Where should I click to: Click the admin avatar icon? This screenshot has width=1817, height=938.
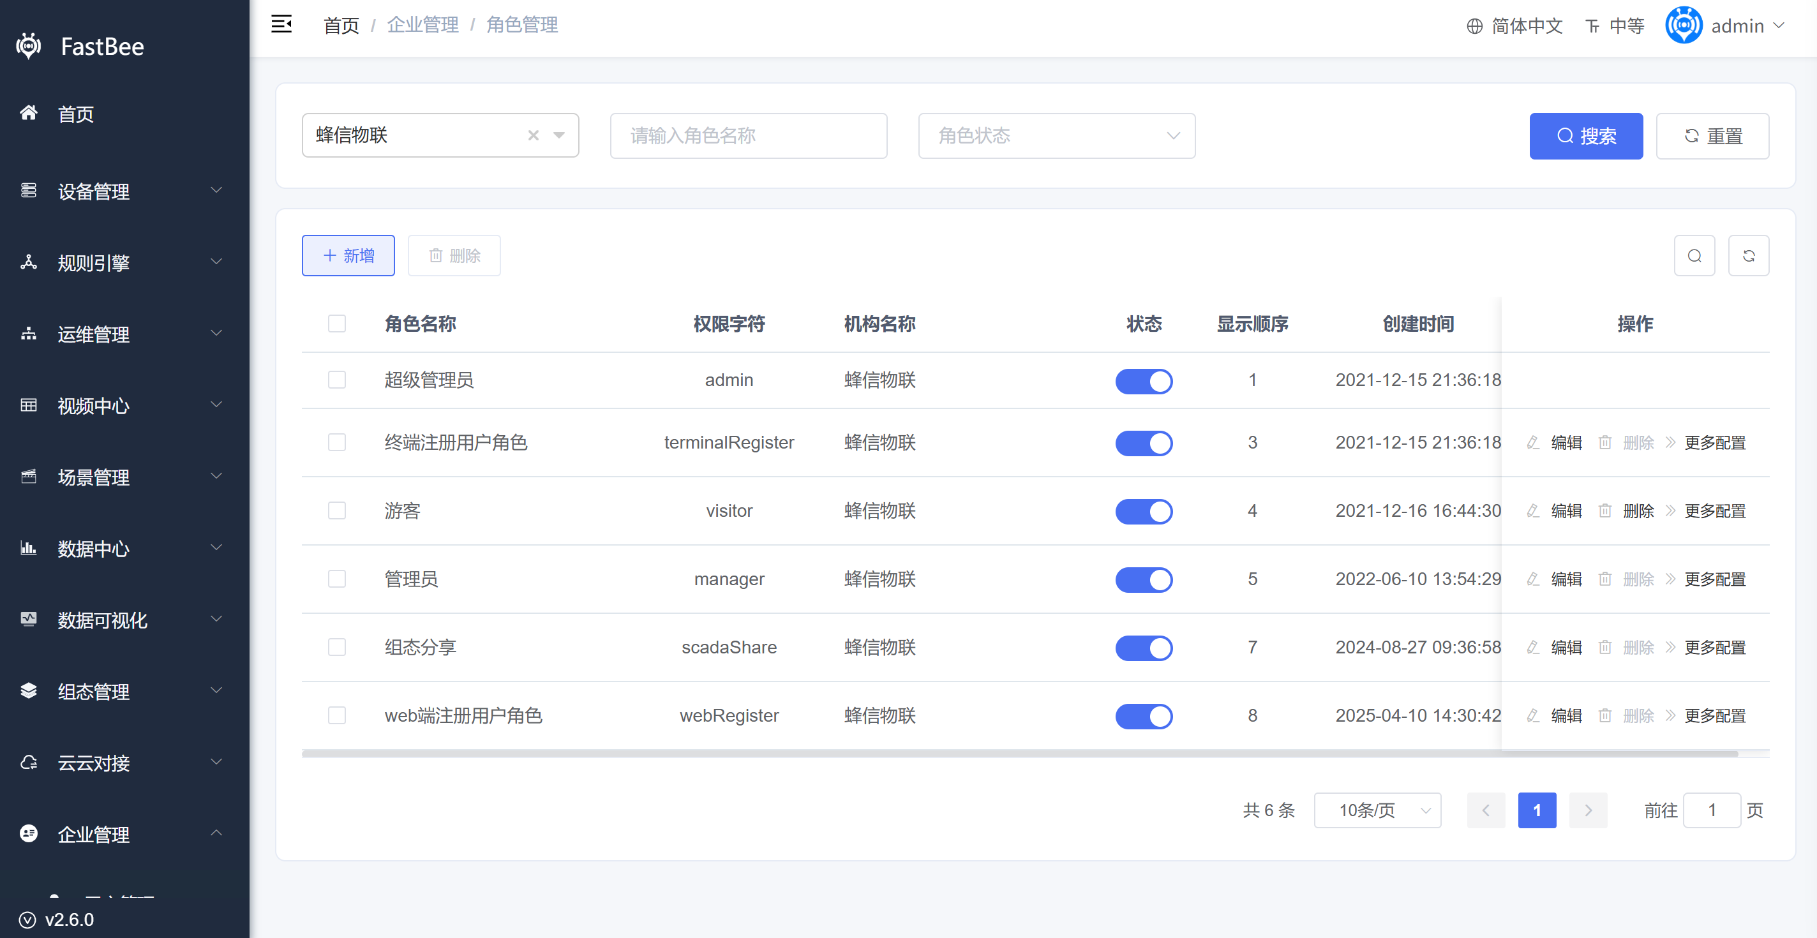click(1684, 26)
